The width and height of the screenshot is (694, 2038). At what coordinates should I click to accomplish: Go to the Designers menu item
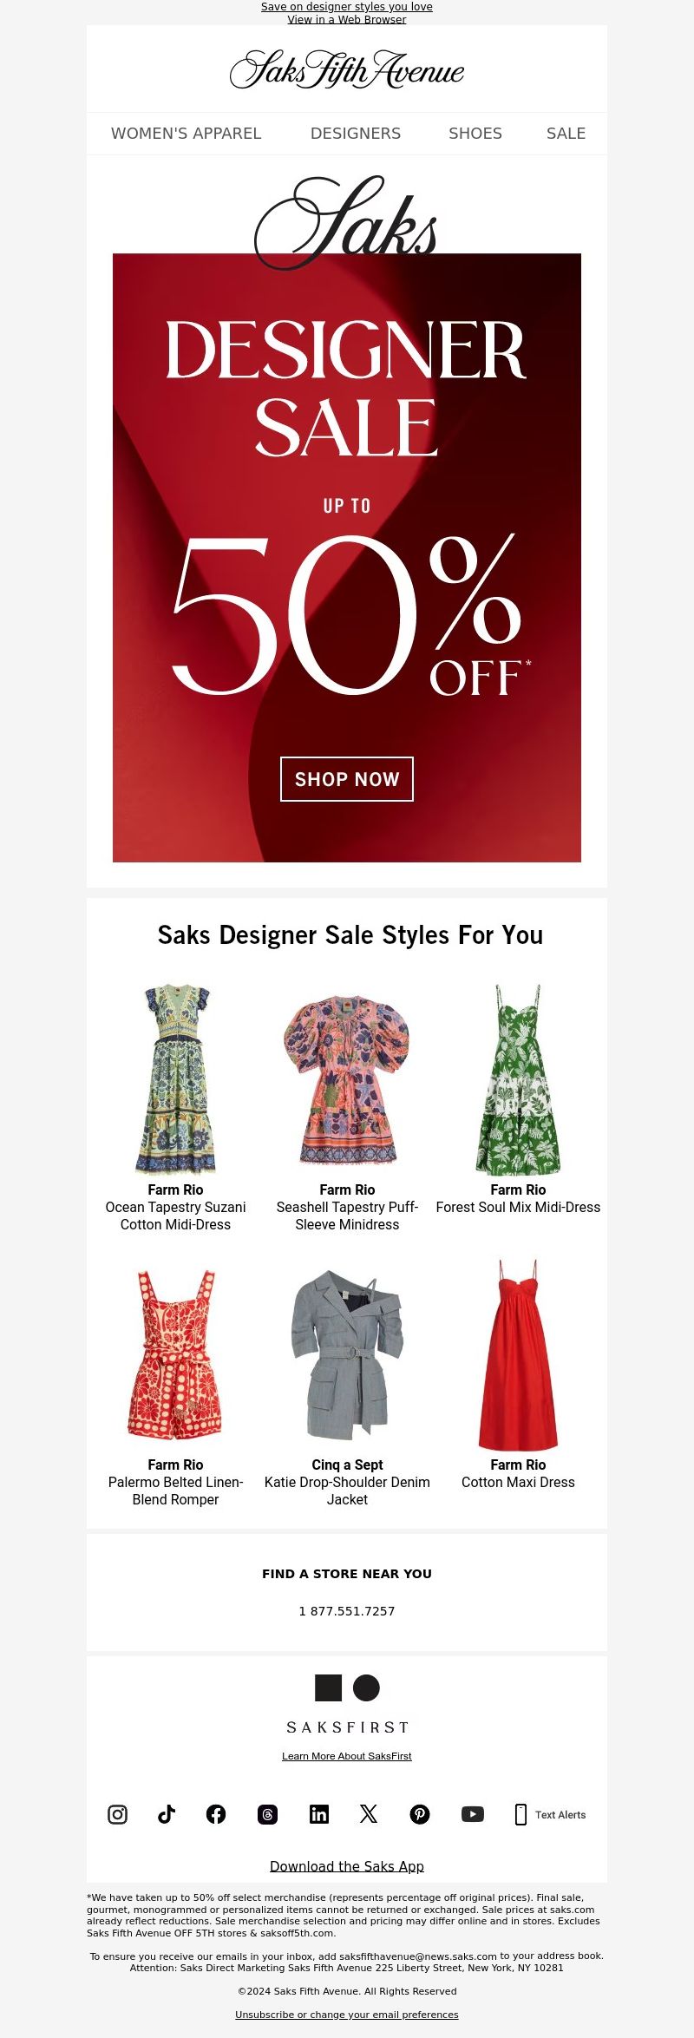356,134
